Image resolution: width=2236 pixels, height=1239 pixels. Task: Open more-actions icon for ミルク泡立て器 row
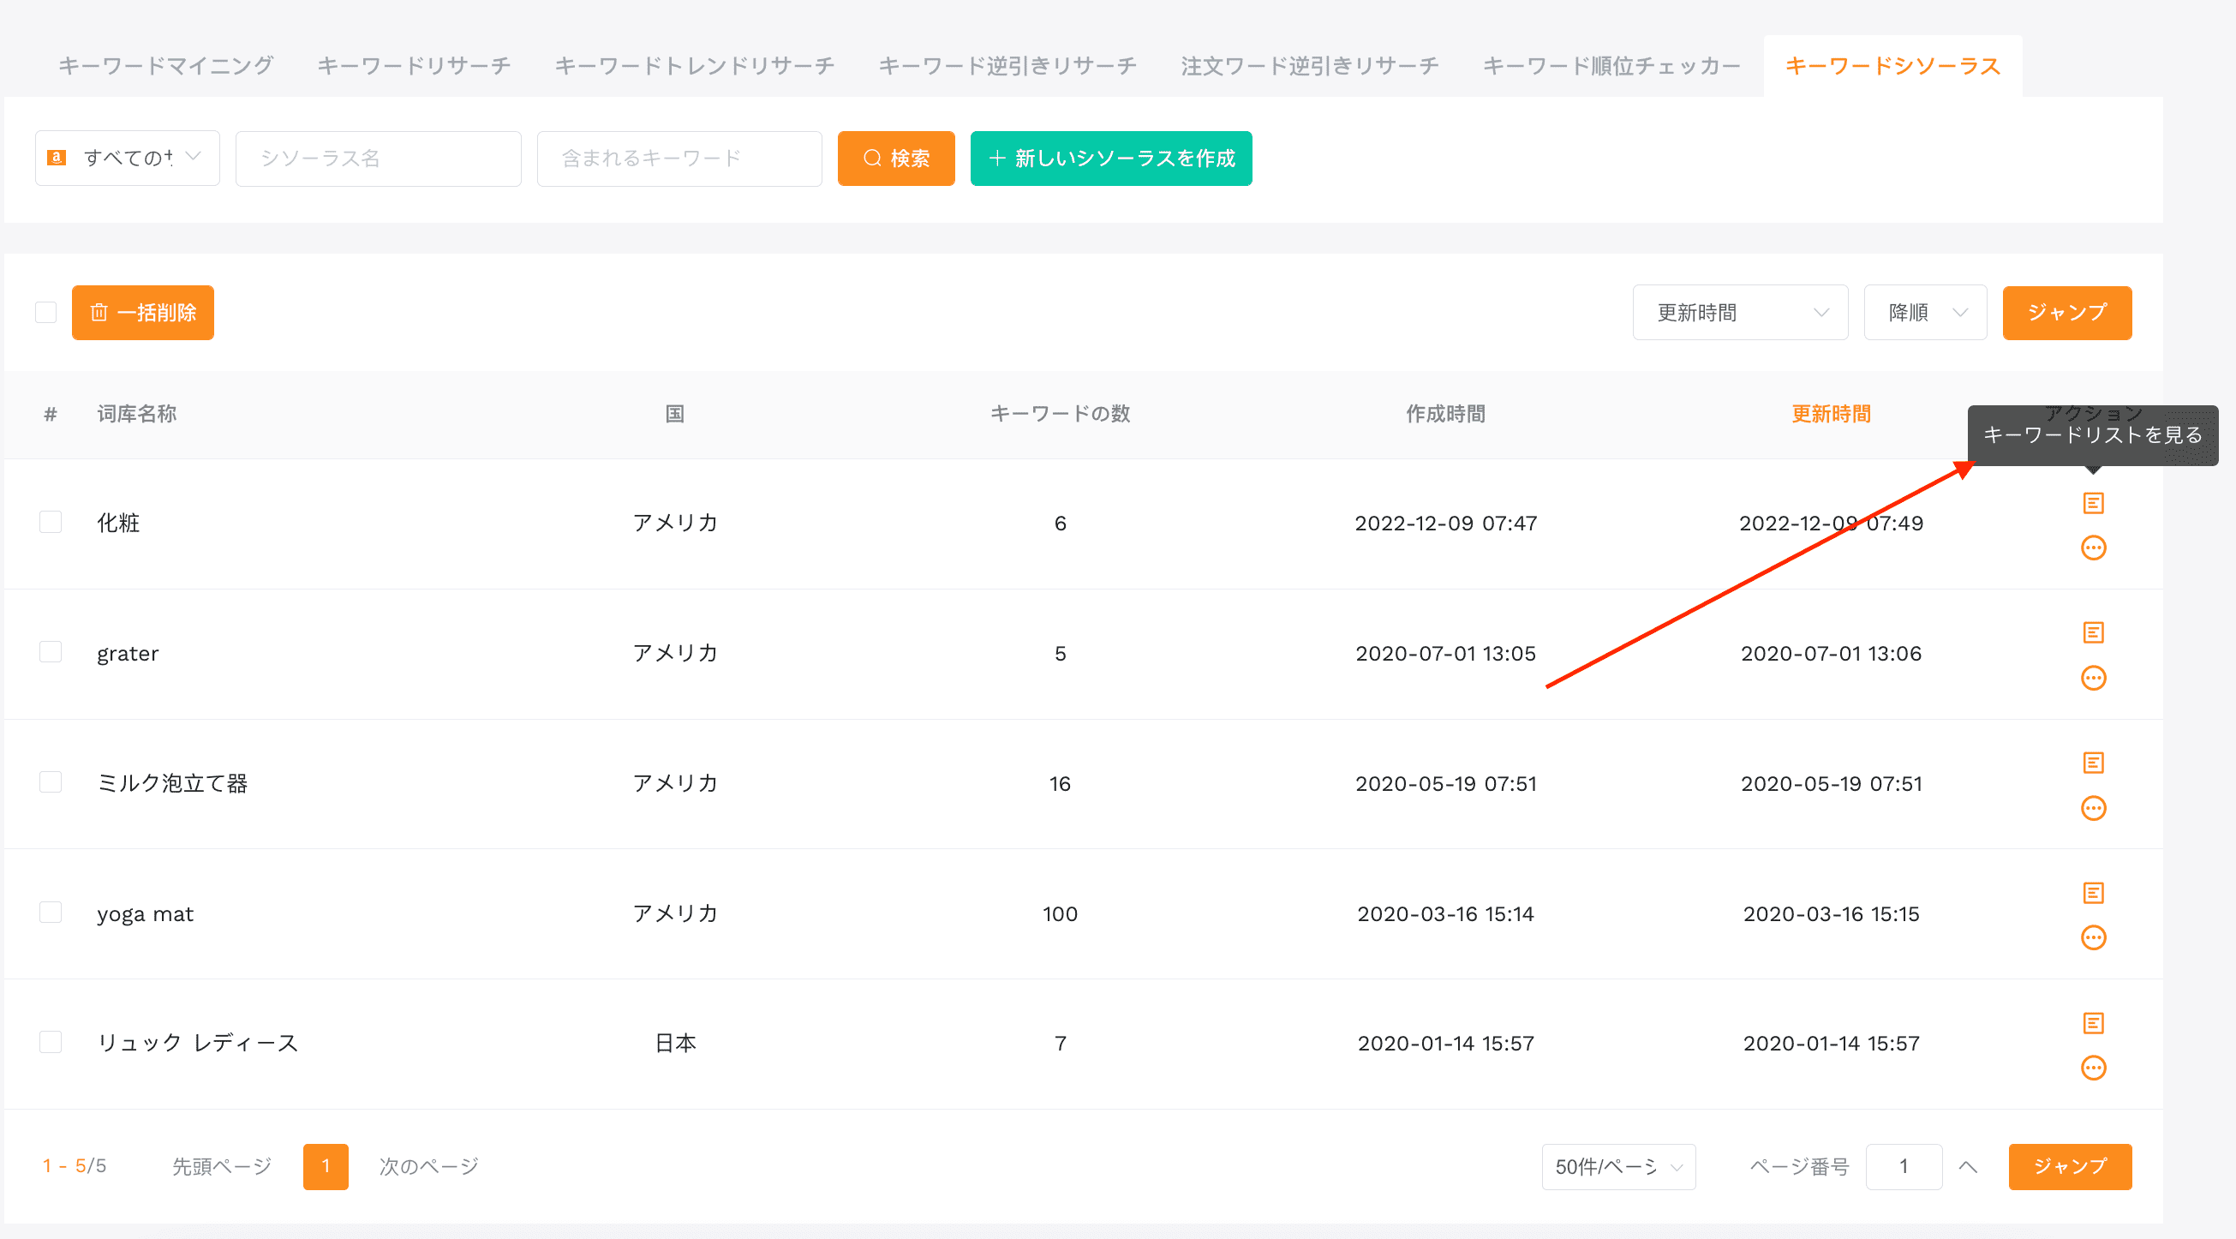(x=2093, y=808)
